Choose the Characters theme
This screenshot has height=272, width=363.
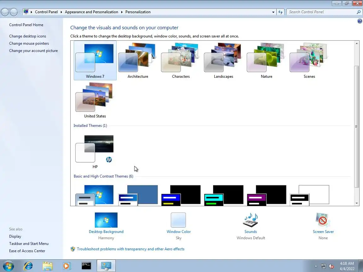point(181,60)
